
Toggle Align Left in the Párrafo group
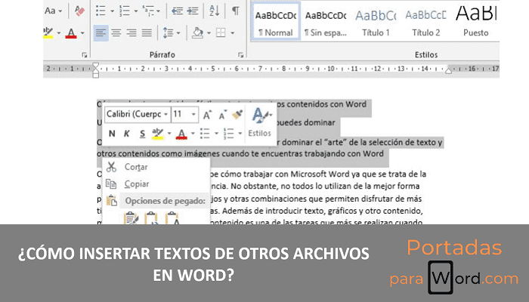point(101,33)
